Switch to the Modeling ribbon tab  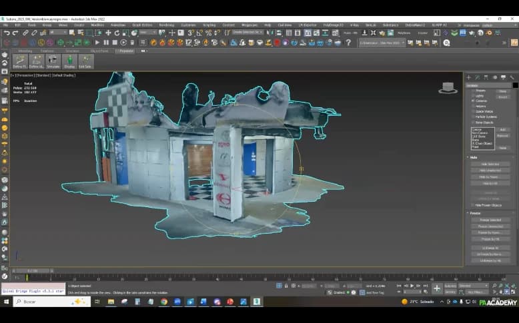(25, 51)
